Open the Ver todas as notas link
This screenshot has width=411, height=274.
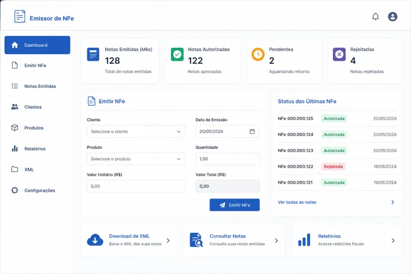[x=297, y=202]
